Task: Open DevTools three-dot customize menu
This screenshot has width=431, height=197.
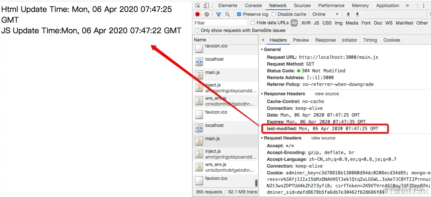Action: point(424,5)
